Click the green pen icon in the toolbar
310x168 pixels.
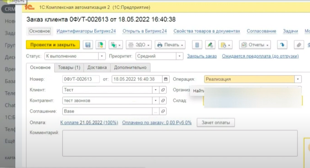click(x=210, y=45)
